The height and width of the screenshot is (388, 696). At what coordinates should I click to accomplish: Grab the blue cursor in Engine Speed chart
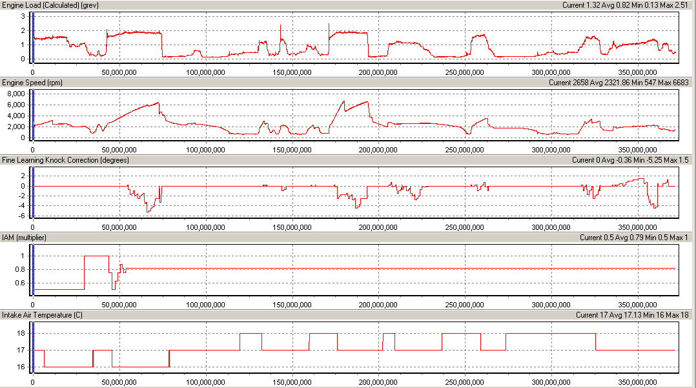pos(32,114)
